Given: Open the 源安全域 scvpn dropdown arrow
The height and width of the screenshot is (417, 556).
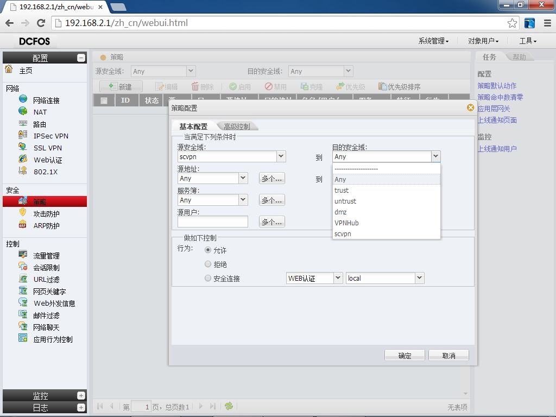Looking at the screenshot, I should [x=281, y=156].
